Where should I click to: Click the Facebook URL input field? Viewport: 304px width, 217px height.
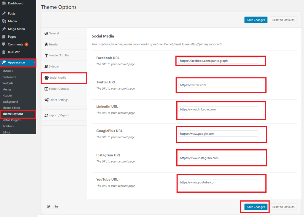(x=218, y=61)
